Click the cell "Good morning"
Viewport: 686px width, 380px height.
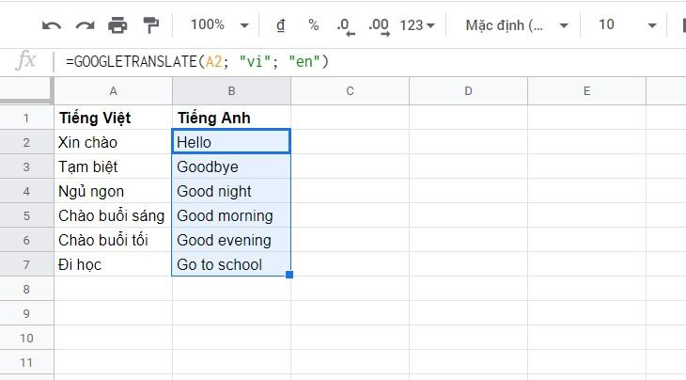pyautogui.click(x=231, y=215)
